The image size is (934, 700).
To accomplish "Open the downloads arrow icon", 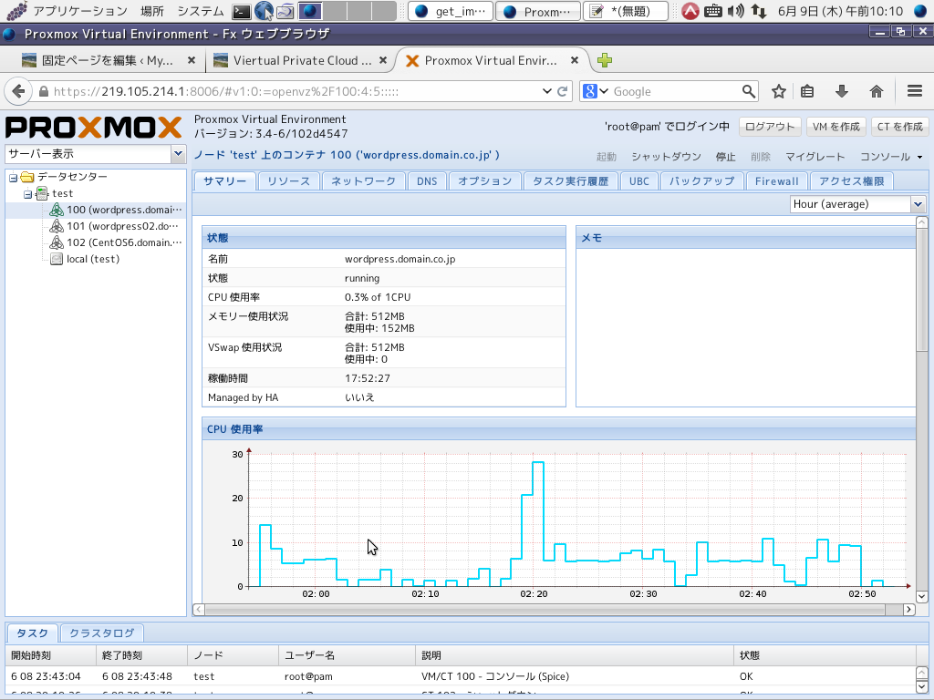I will [x=842, y=91].
